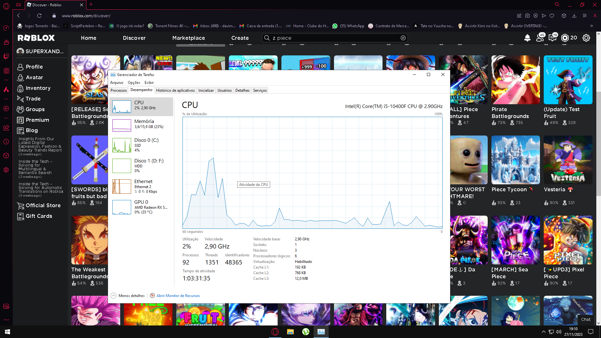This screenshot has height=338, width=601.
Task: Switch to the Serviços tab
Action: pos(260,90)
